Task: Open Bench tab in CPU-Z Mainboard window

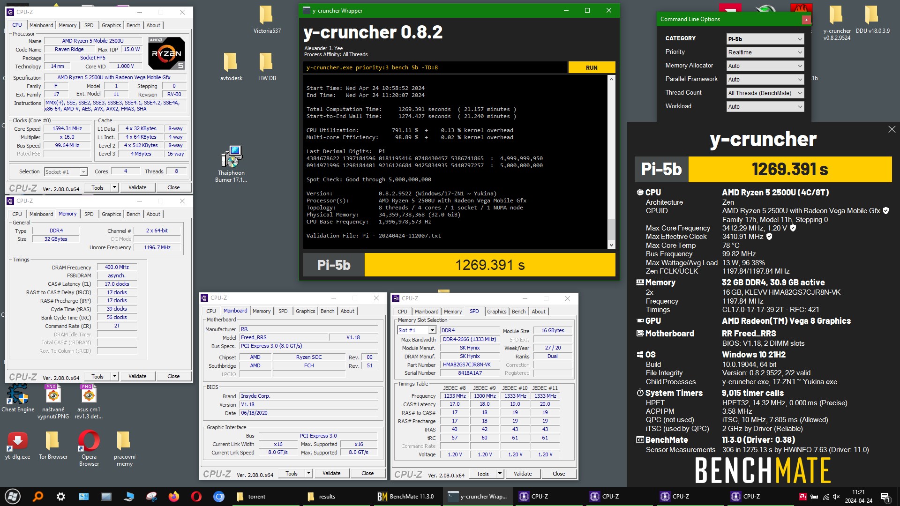Action: point(328,311)
